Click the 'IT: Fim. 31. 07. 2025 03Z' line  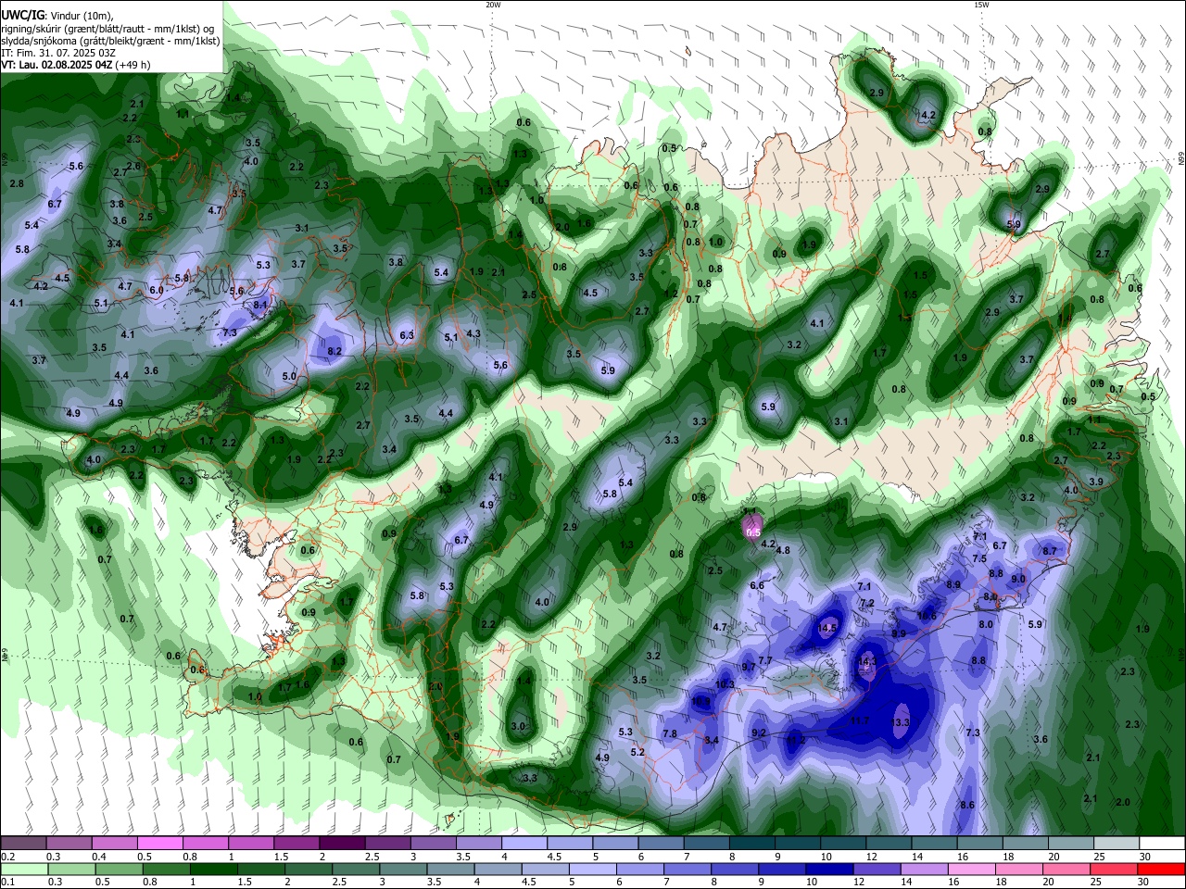pyautogui.click(x=59, y=53)
